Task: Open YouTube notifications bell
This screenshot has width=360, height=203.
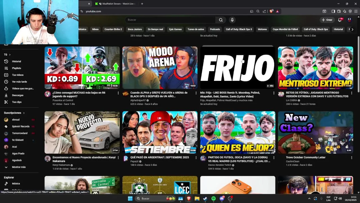Action: (x=340, y=20)
